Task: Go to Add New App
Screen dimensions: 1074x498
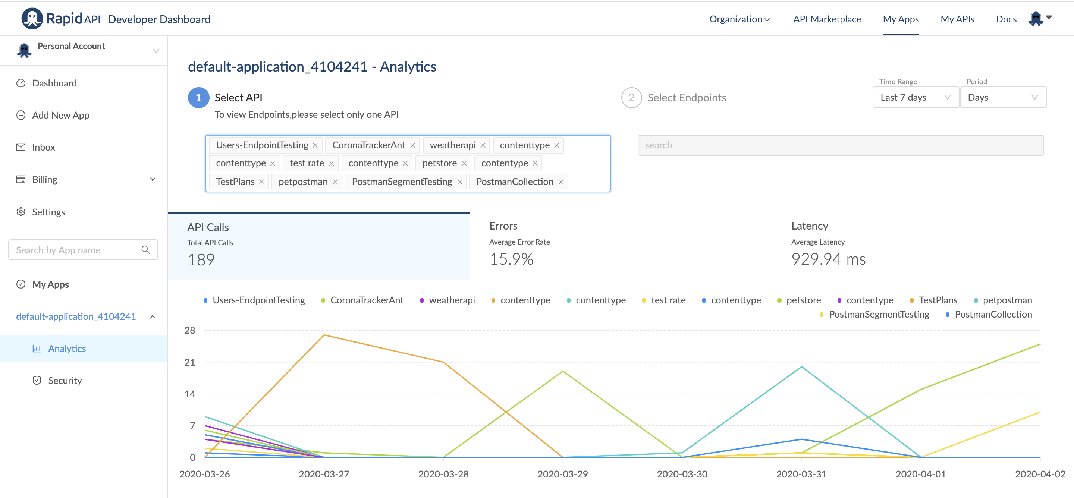Action: pyautogui.click(x=60, y=115)
